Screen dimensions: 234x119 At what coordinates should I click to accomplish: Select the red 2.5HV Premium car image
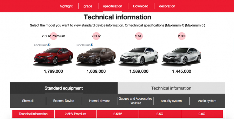(x=53, y=56)
